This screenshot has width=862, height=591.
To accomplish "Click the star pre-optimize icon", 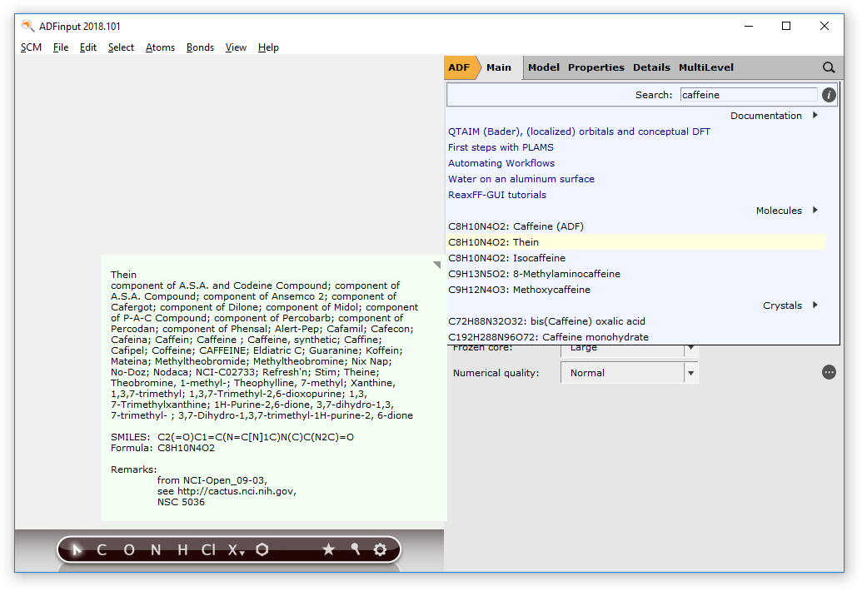I will click(329, 549).
